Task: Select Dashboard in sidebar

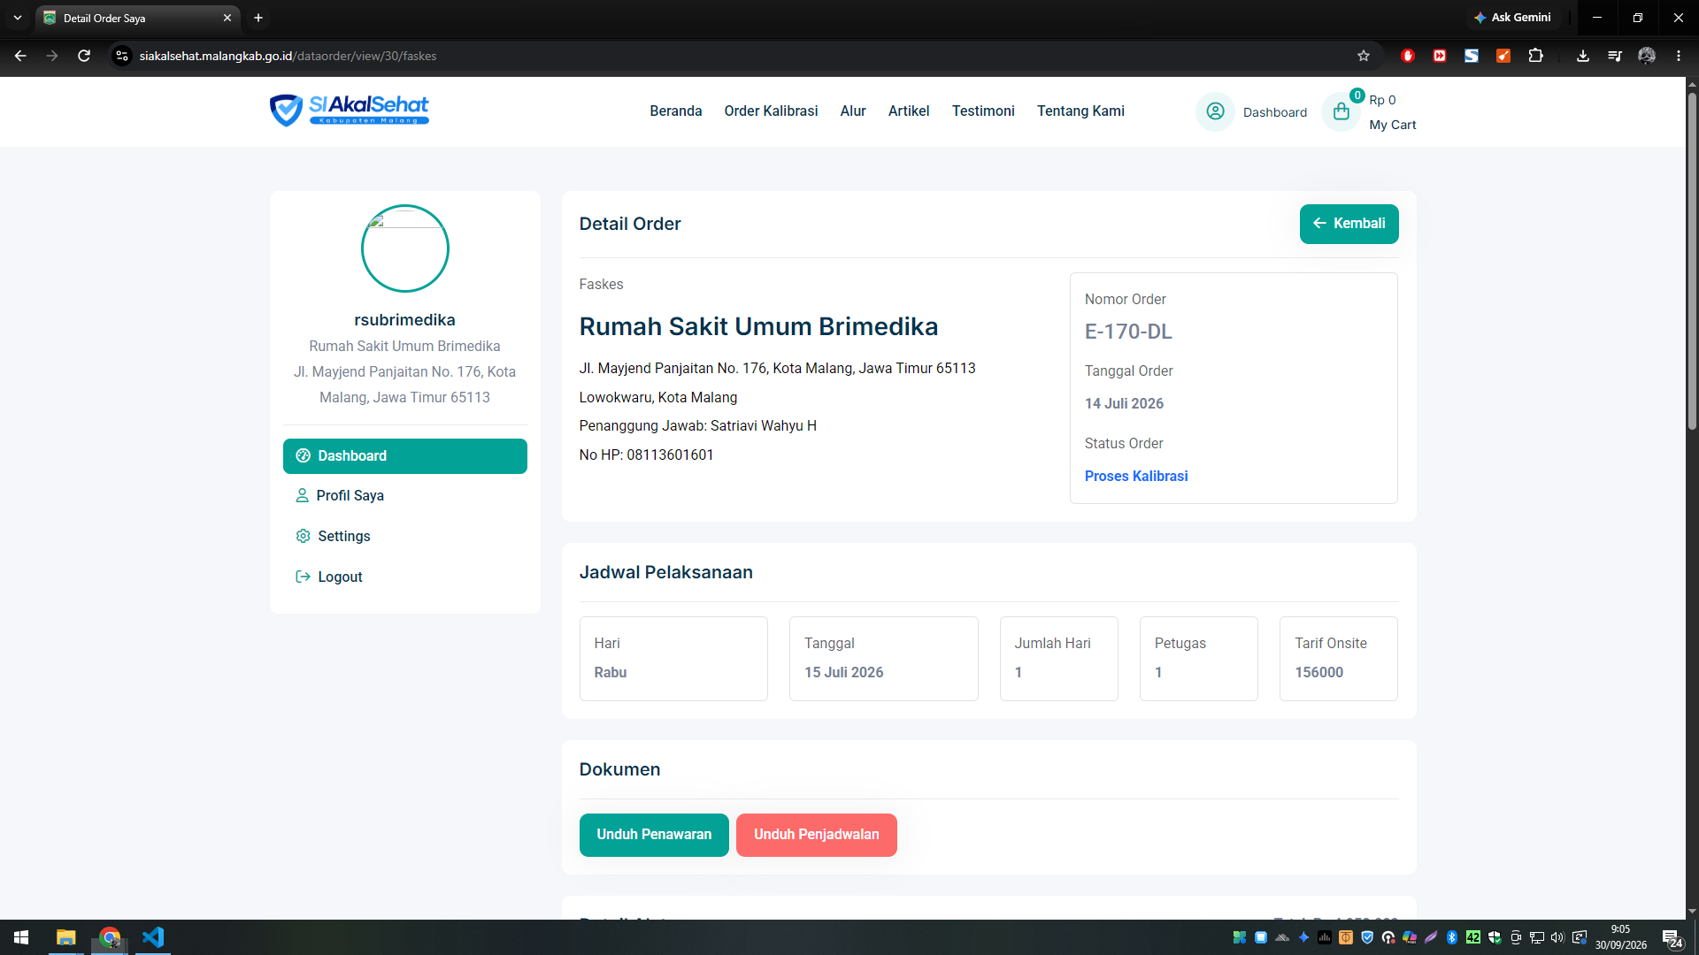Action: pyautogui.click(x=404, y=456)
